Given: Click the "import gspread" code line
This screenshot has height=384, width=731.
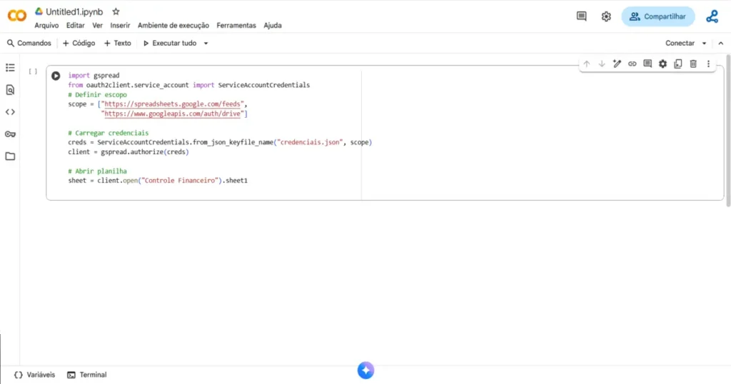Looking at the screenshot, I should coord(94,76).
